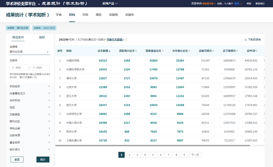Expand the 期刊分区 filter section
The height and width of the screenshot is (167, 273).
coord(49,121)
